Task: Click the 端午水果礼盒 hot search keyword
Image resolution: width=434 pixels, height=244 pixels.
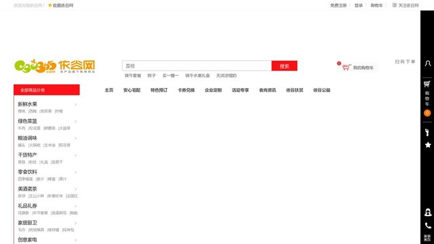Action: (x=197, y=75)
